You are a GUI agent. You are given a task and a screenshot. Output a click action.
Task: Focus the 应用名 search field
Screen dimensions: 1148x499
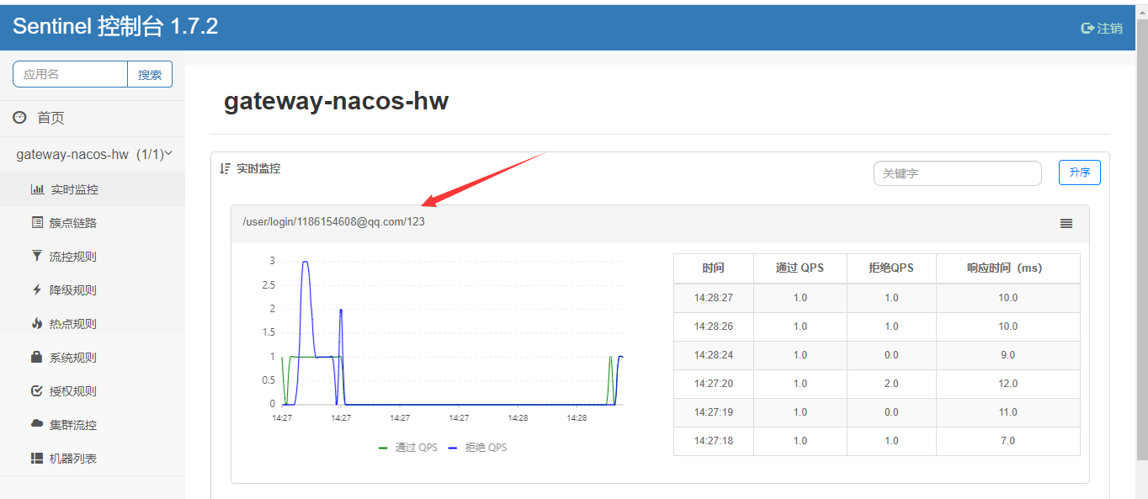(x=70, y=74)
